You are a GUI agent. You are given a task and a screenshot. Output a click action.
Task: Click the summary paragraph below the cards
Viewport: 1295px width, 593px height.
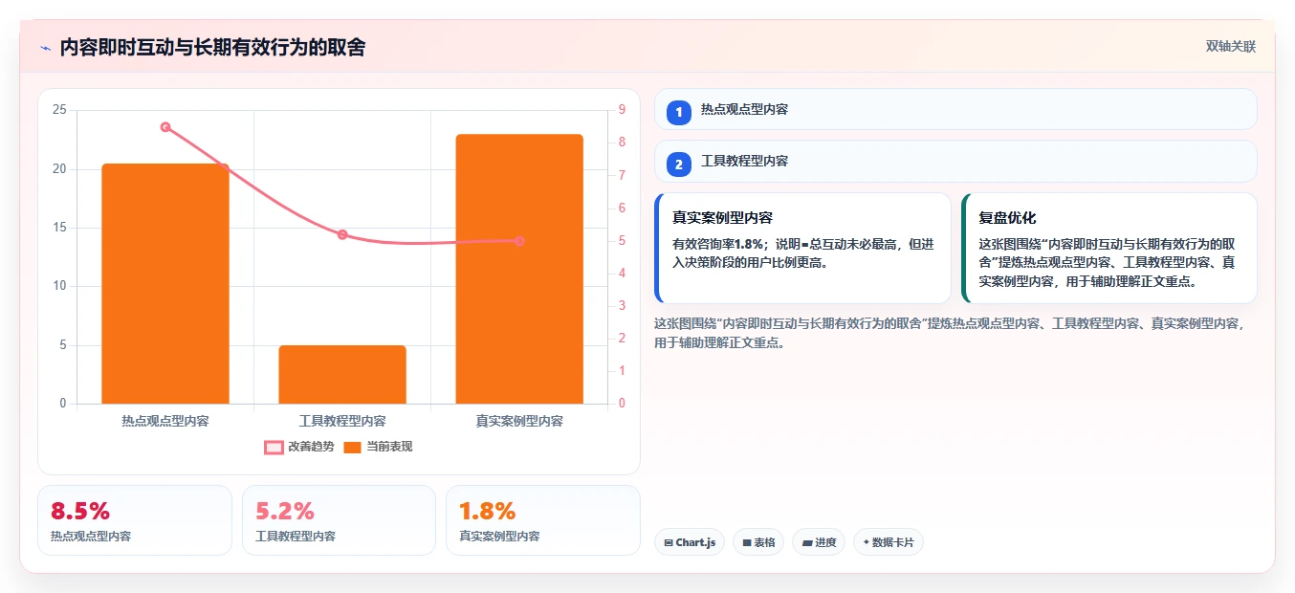[x=950, y=333]
